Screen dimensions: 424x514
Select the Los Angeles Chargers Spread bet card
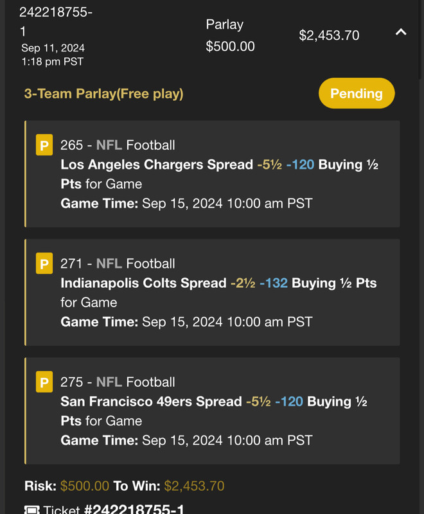(212, 173)
